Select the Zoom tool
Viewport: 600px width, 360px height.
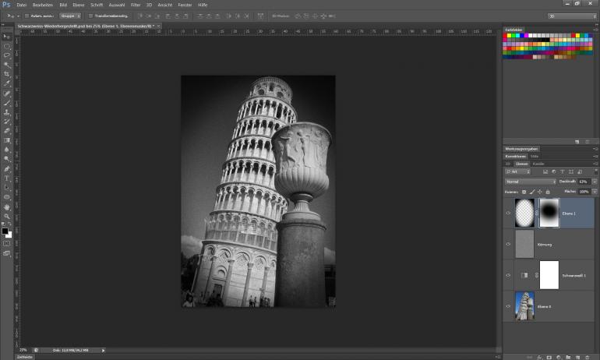pyautogui.click(x=6, y=216)
